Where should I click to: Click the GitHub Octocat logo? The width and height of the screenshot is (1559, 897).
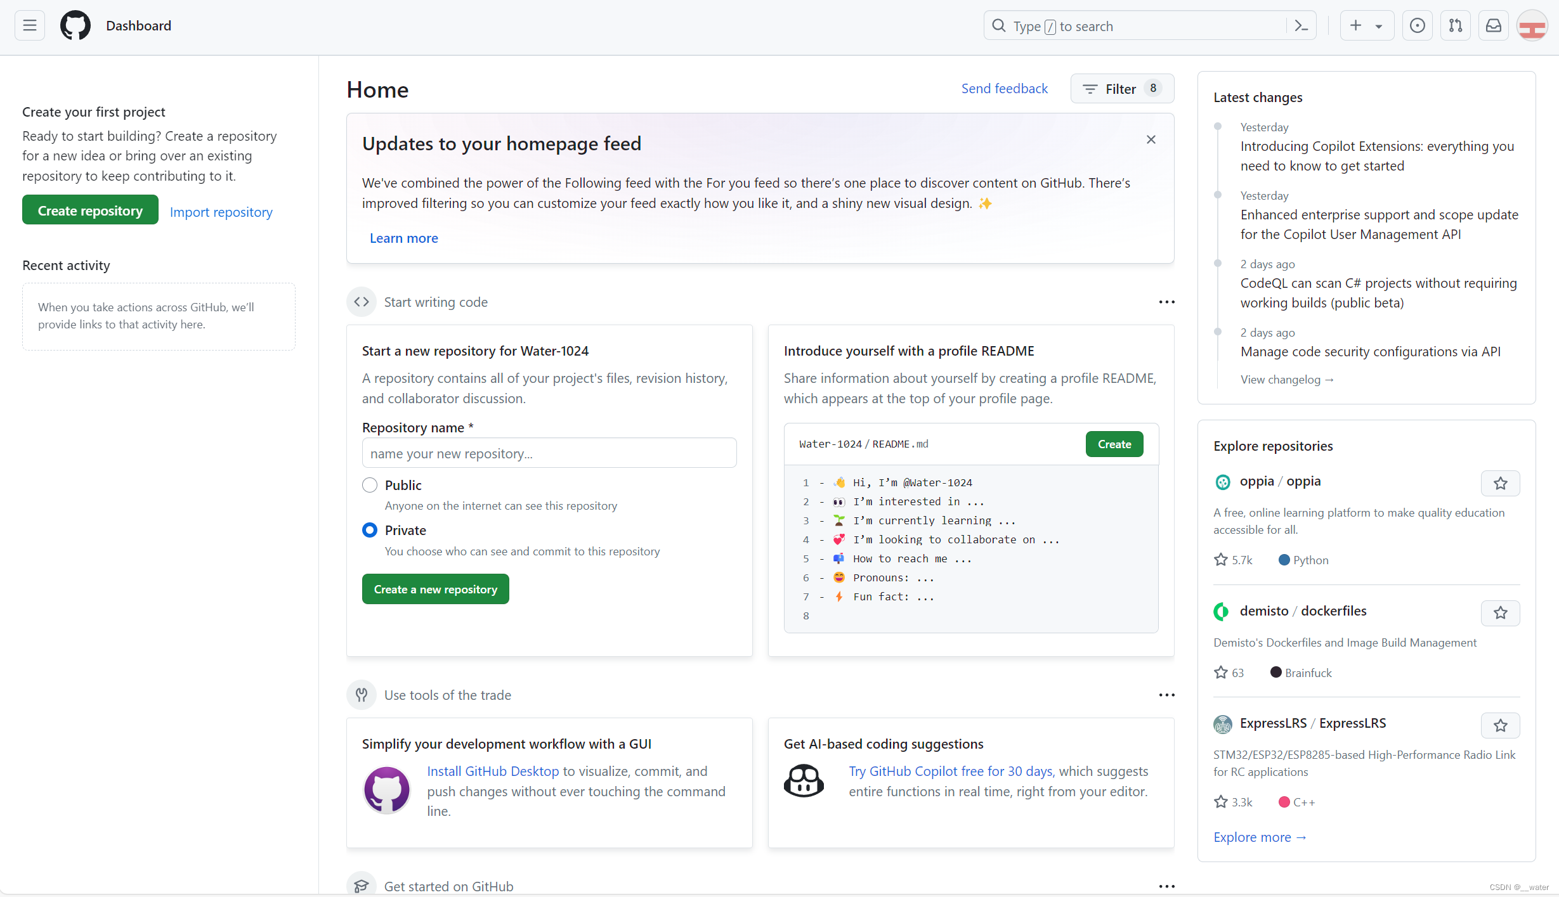coord(75,26)
